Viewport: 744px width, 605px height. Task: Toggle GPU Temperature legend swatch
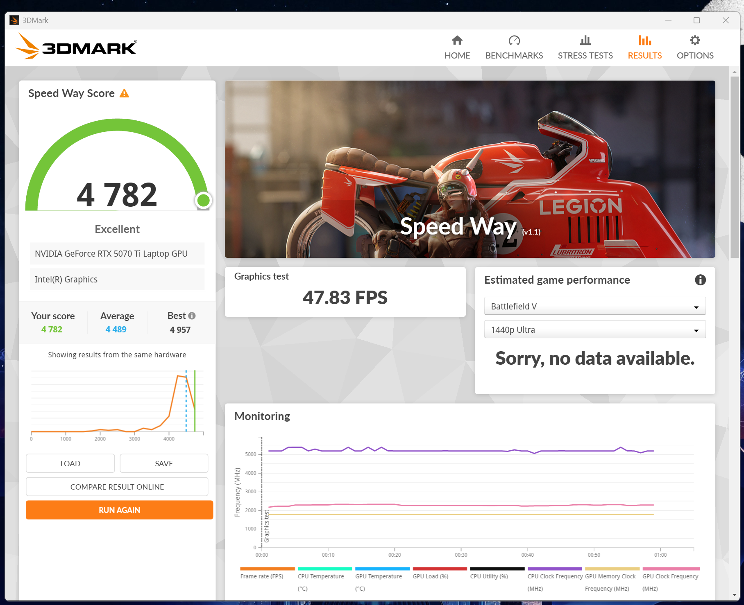pos(382,569)
